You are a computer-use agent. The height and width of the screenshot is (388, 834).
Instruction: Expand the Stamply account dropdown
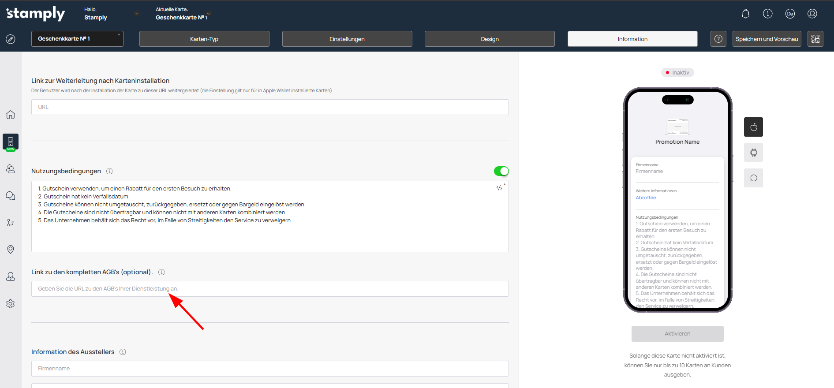137,14
